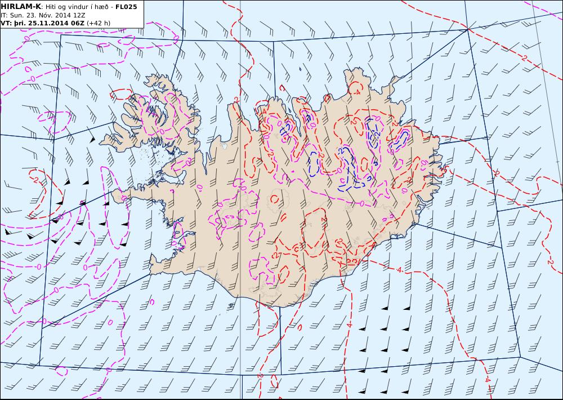
Task: Select the 'IT: Sun. 23. Nóv. 2014 12Z' line
Action: coord(43,15)
